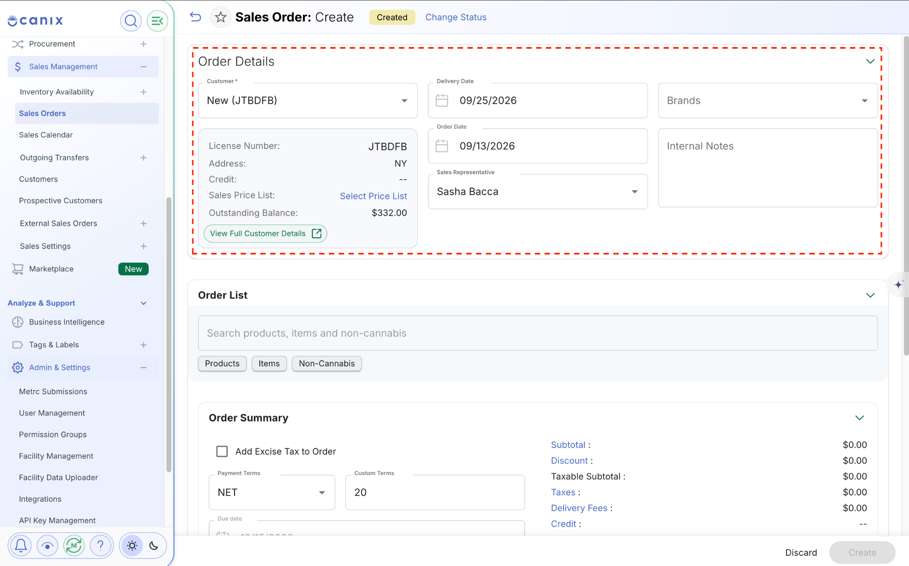Click the help question mark icon
Image resolution: width=909 pixels, height=566 pixels.
pyautogui.click(x=101, y=545)
